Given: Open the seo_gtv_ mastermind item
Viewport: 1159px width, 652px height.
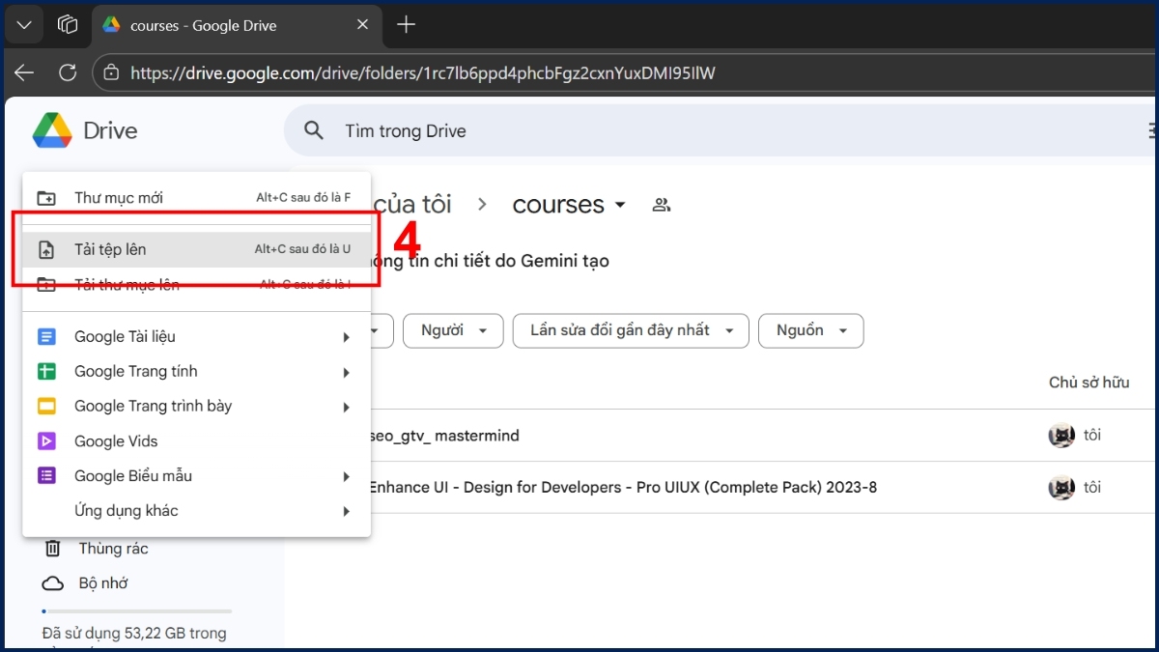Looking at the screenshot, I should pos(444,436).
